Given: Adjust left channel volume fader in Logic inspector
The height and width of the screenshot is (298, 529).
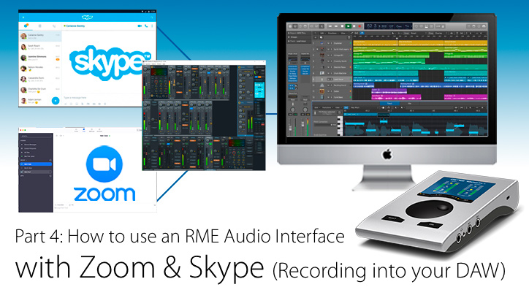Looking at the screenshot, I should [x=290, y=126].
